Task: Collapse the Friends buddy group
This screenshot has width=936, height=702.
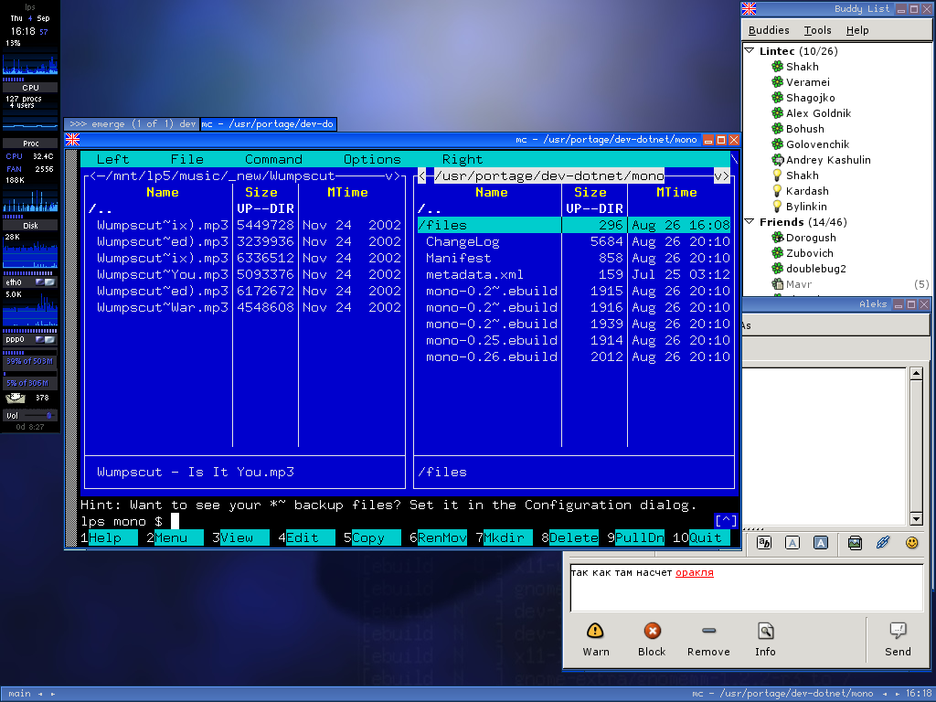Action: click(x=750, y=222)
